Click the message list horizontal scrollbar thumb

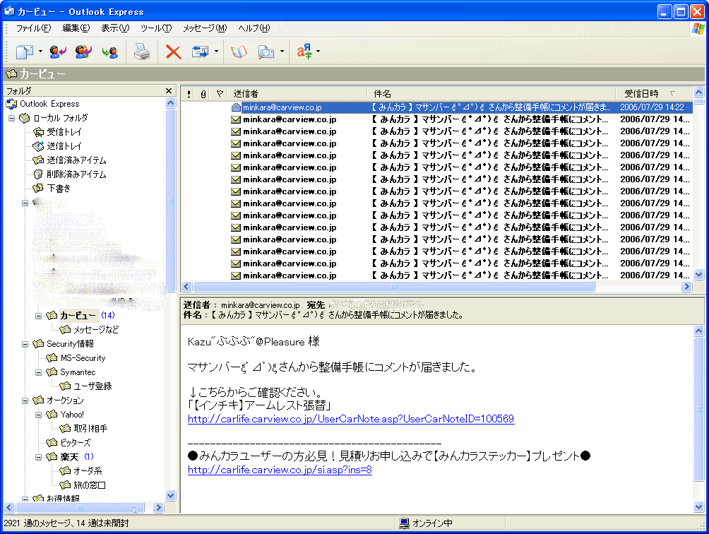coord(394,286)
